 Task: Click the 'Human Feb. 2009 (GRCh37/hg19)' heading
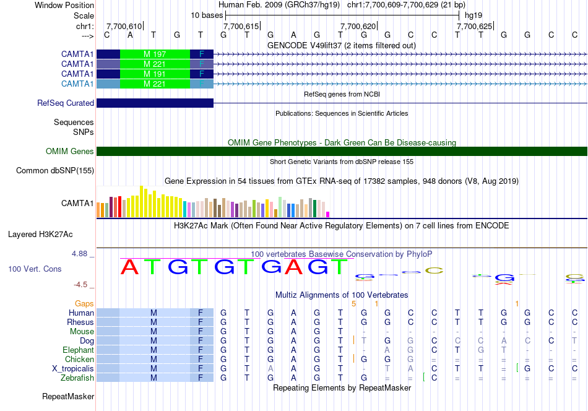pos(279,5)
